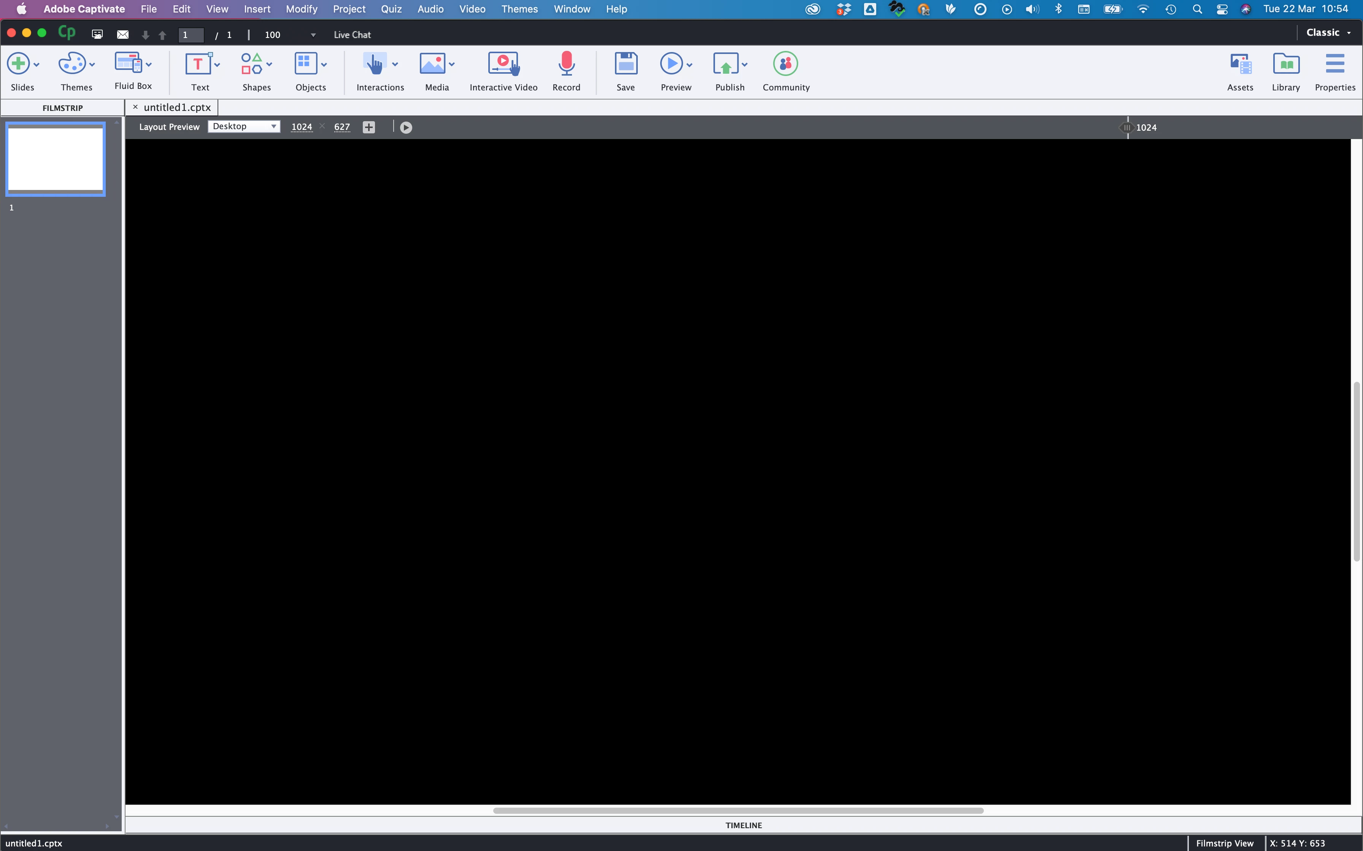Click the Record microphone icon

pos(566,64)
